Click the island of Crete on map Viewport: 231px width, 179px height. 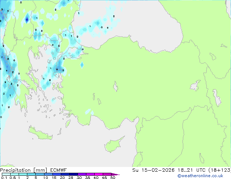[x=40, y=134]
